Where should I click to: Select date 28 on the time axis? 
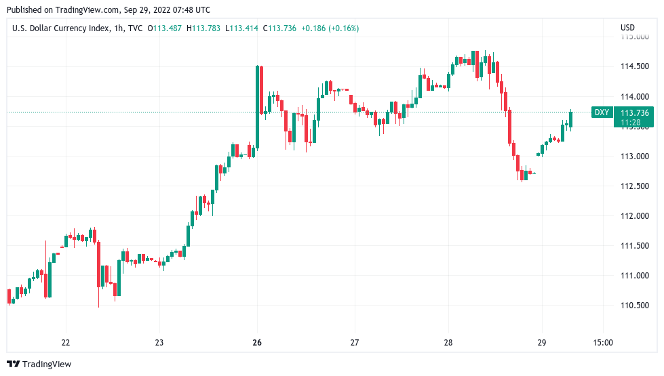coord(448,343)
